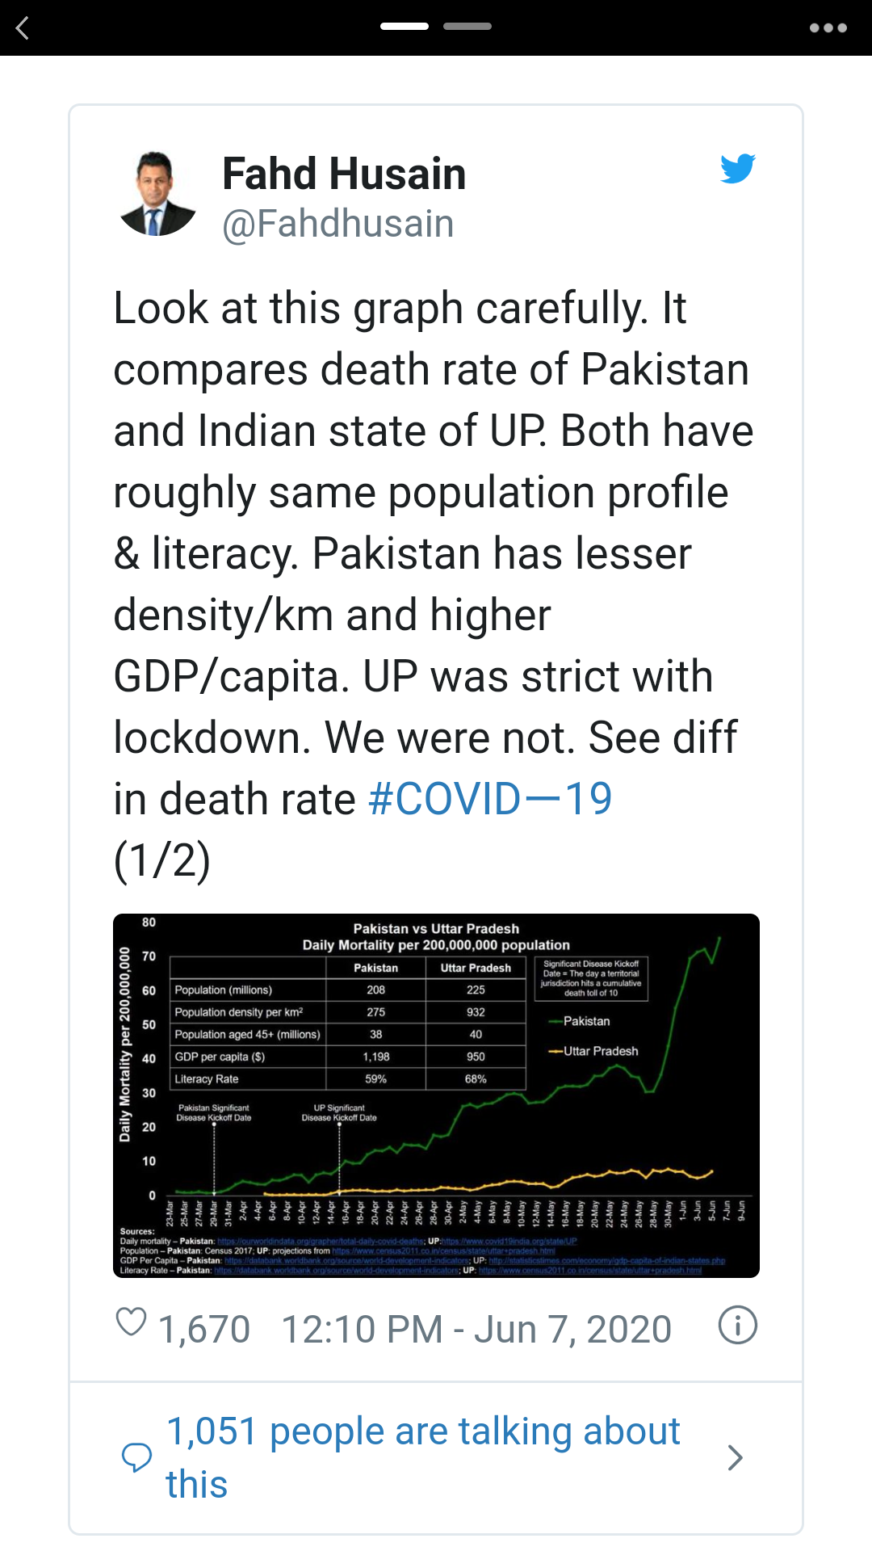Click the Fahd Husain display name
The width and height of the screenshot is (872, 1551).
344,174
